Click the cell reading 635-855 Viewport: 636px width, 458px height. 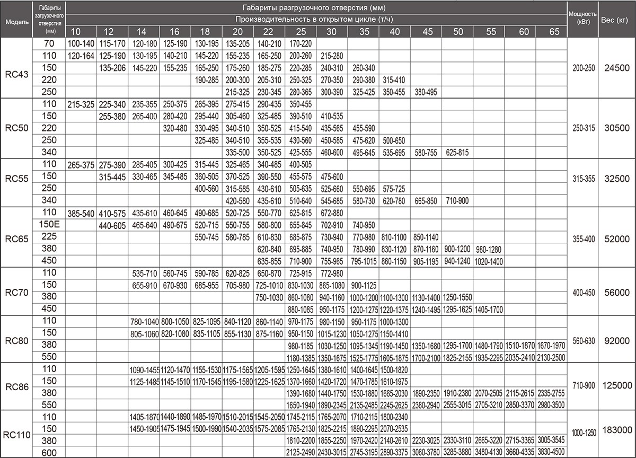269,261
